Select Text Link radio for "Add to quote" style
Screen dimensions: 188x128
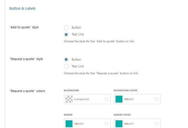pyautogui.click(x=66, y=35)
